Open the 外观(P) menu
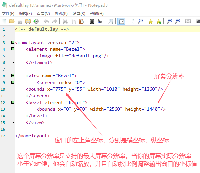The width and height of the screenshot is (200, 173). pos(61,14)
